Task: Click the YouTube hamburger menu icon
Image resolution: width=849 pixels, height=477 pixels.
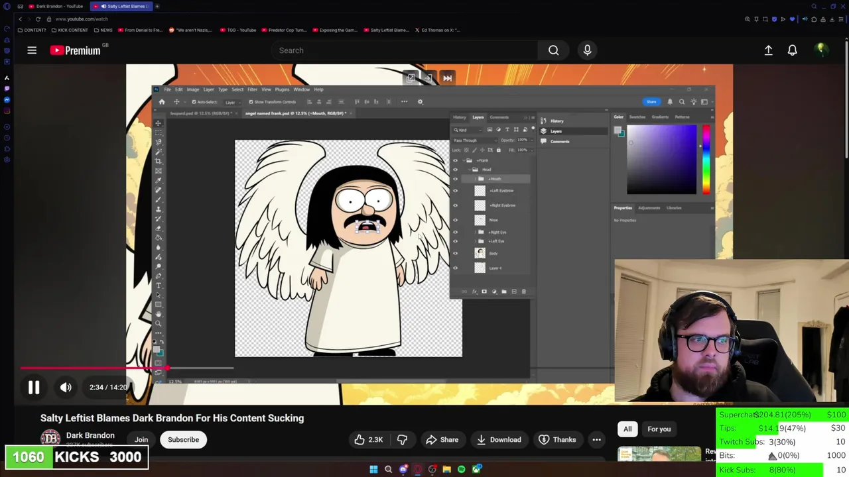Action: click(x=32, y=50)
